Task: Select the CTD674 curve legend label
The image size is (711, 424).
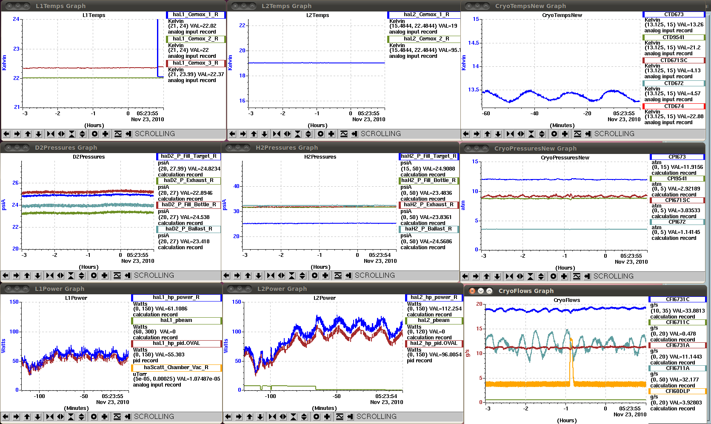Action: coord(674,106)
